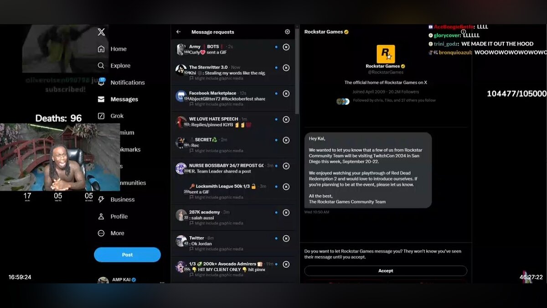Image resolution: width=547 pixels, height=308 pixels.
Task: Dismiss the Army BOTS message request
Action: (x=286, y=47)
